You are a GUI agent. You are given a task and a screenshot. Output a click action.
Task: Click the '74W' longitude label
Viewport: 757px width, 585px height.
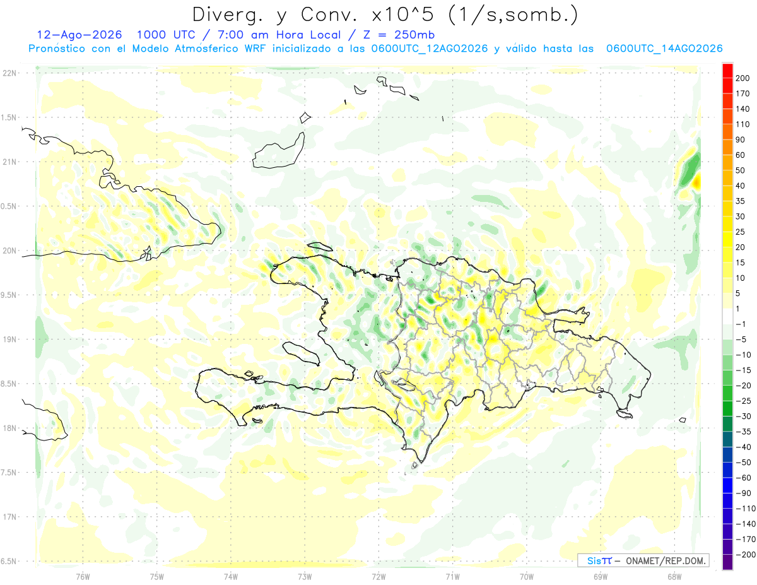pos(231,576)
